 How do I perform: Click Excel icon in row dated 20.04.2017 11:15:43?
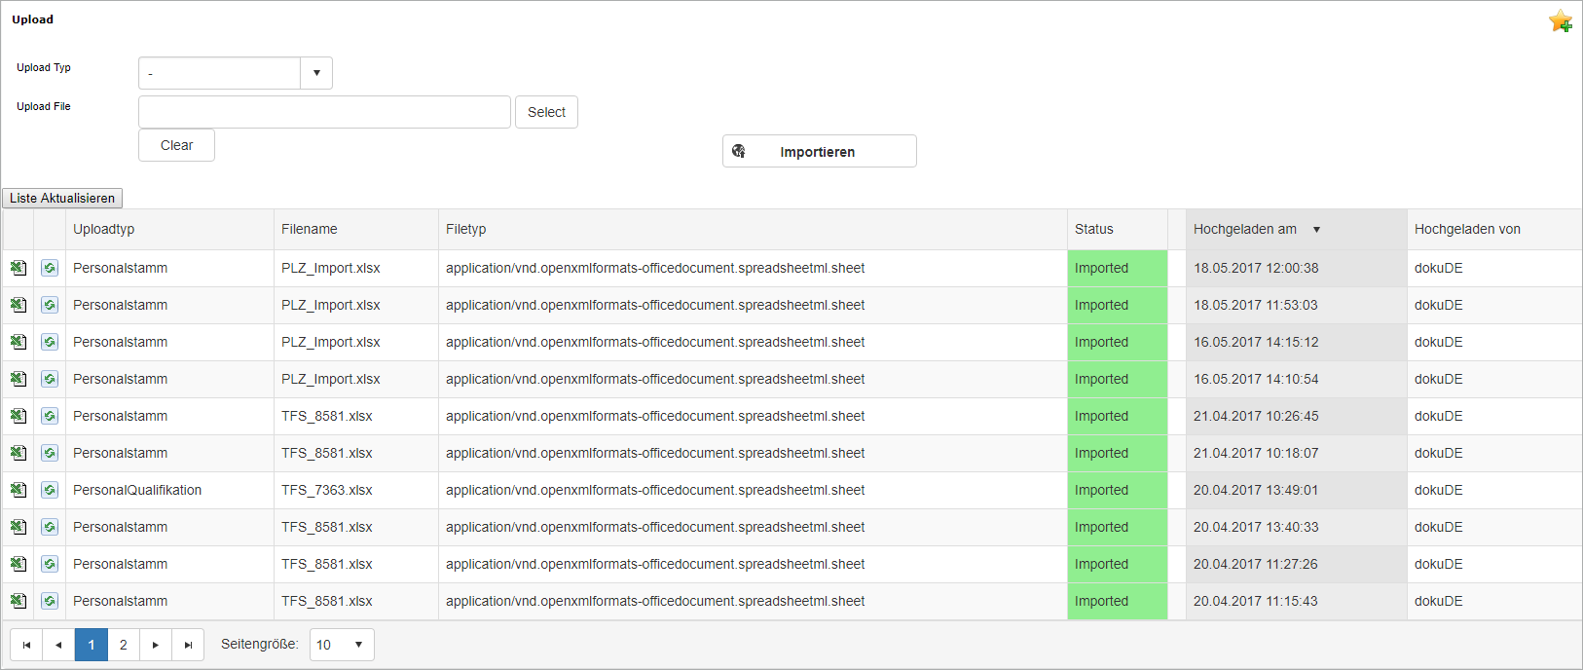(18, 601)
